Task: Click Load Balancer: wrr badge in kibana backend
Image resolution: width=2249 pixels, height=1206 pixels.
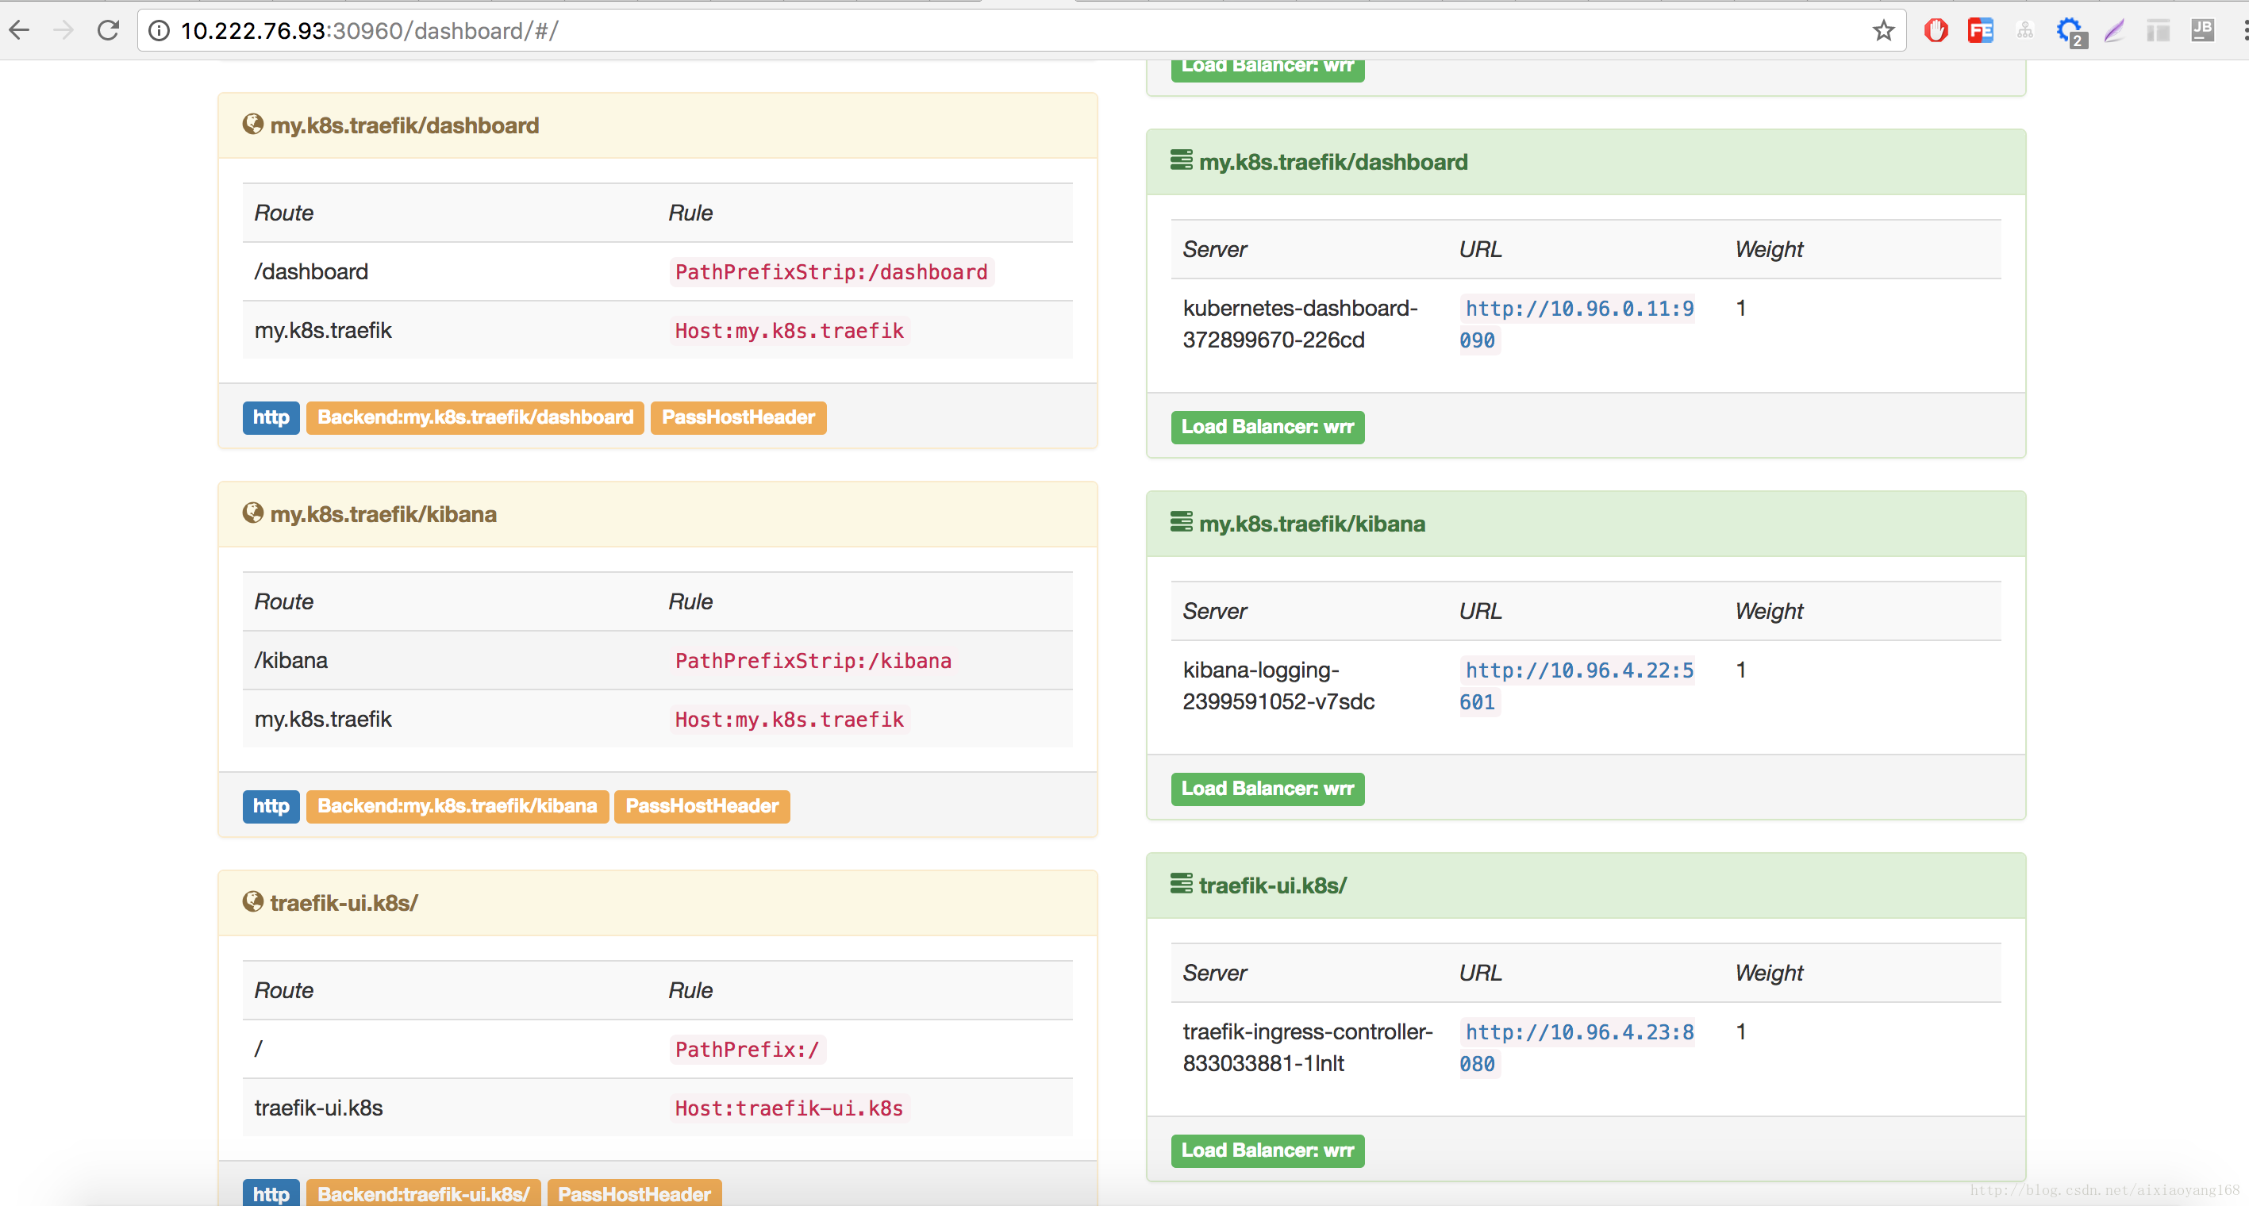Action: [1267, 789]
